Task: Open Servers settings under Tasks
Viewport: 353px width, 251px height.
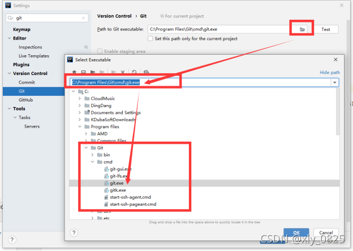Action: click(32, 126)
